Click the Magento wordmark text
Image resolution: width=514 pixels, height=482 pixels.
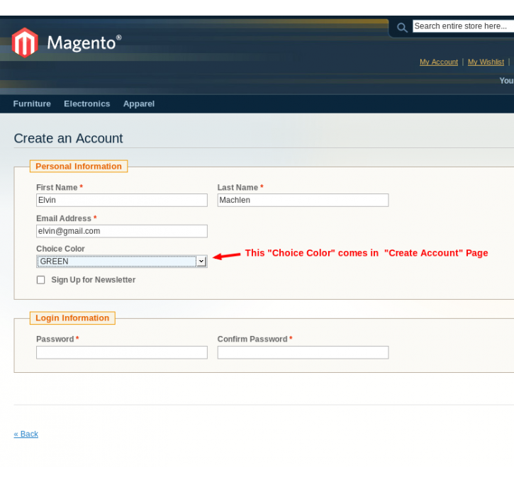point(84,43)
